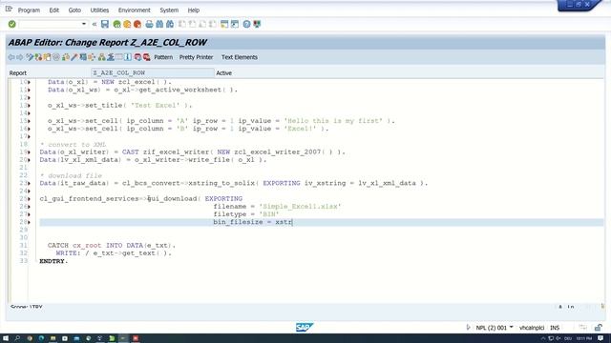The height and width of the screenshot is (343, 611).
Task: Click the blue information 'i' icon
Action: tap(128, 57)
